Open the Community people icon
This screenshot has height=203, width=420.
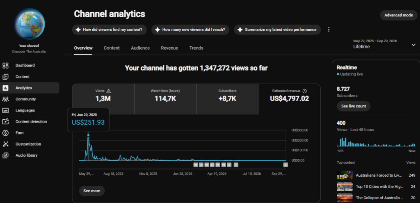tap(5, 99)
